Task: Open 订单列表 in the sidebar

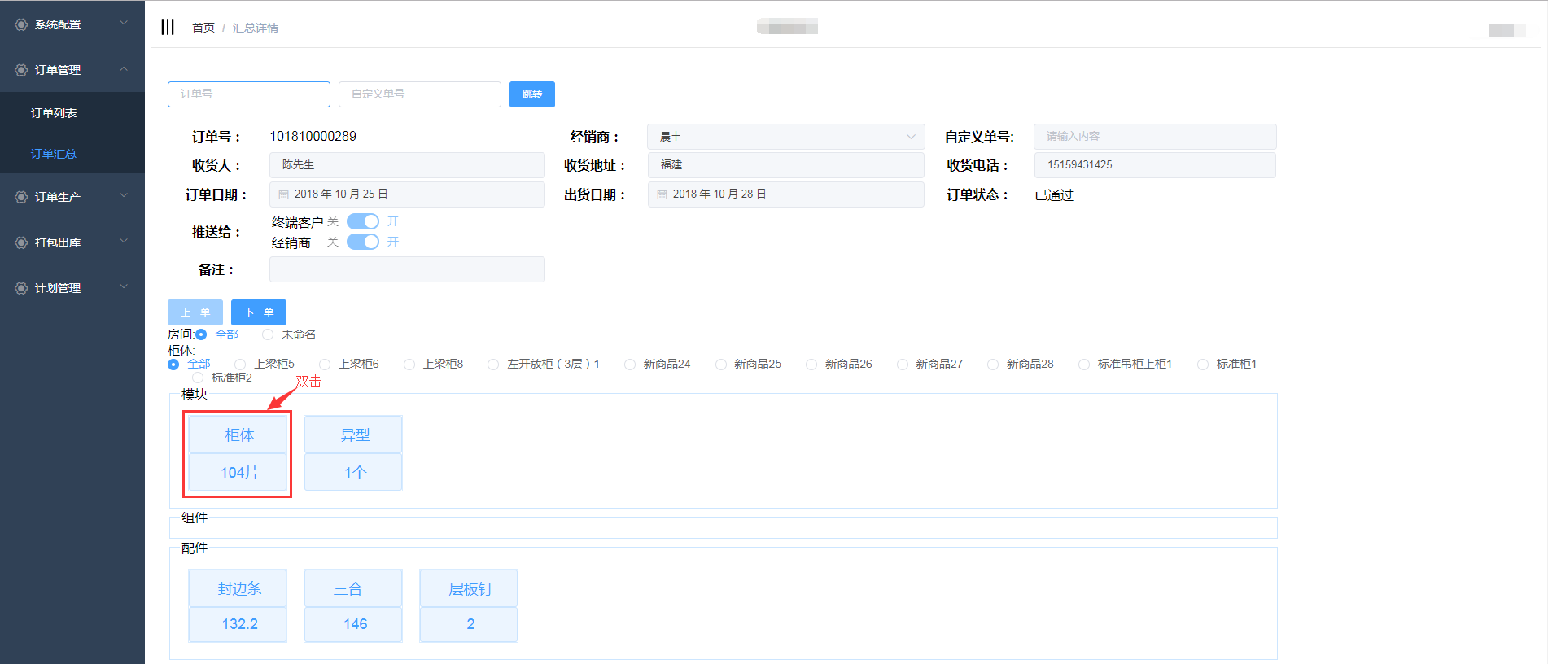Action: pyautogui.click(x=54, y=113)
